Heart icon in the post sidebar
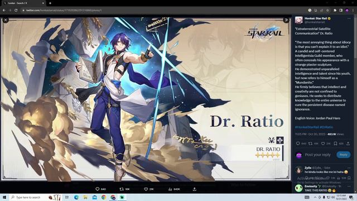This screenshot has height=201, width=357. 323,143
